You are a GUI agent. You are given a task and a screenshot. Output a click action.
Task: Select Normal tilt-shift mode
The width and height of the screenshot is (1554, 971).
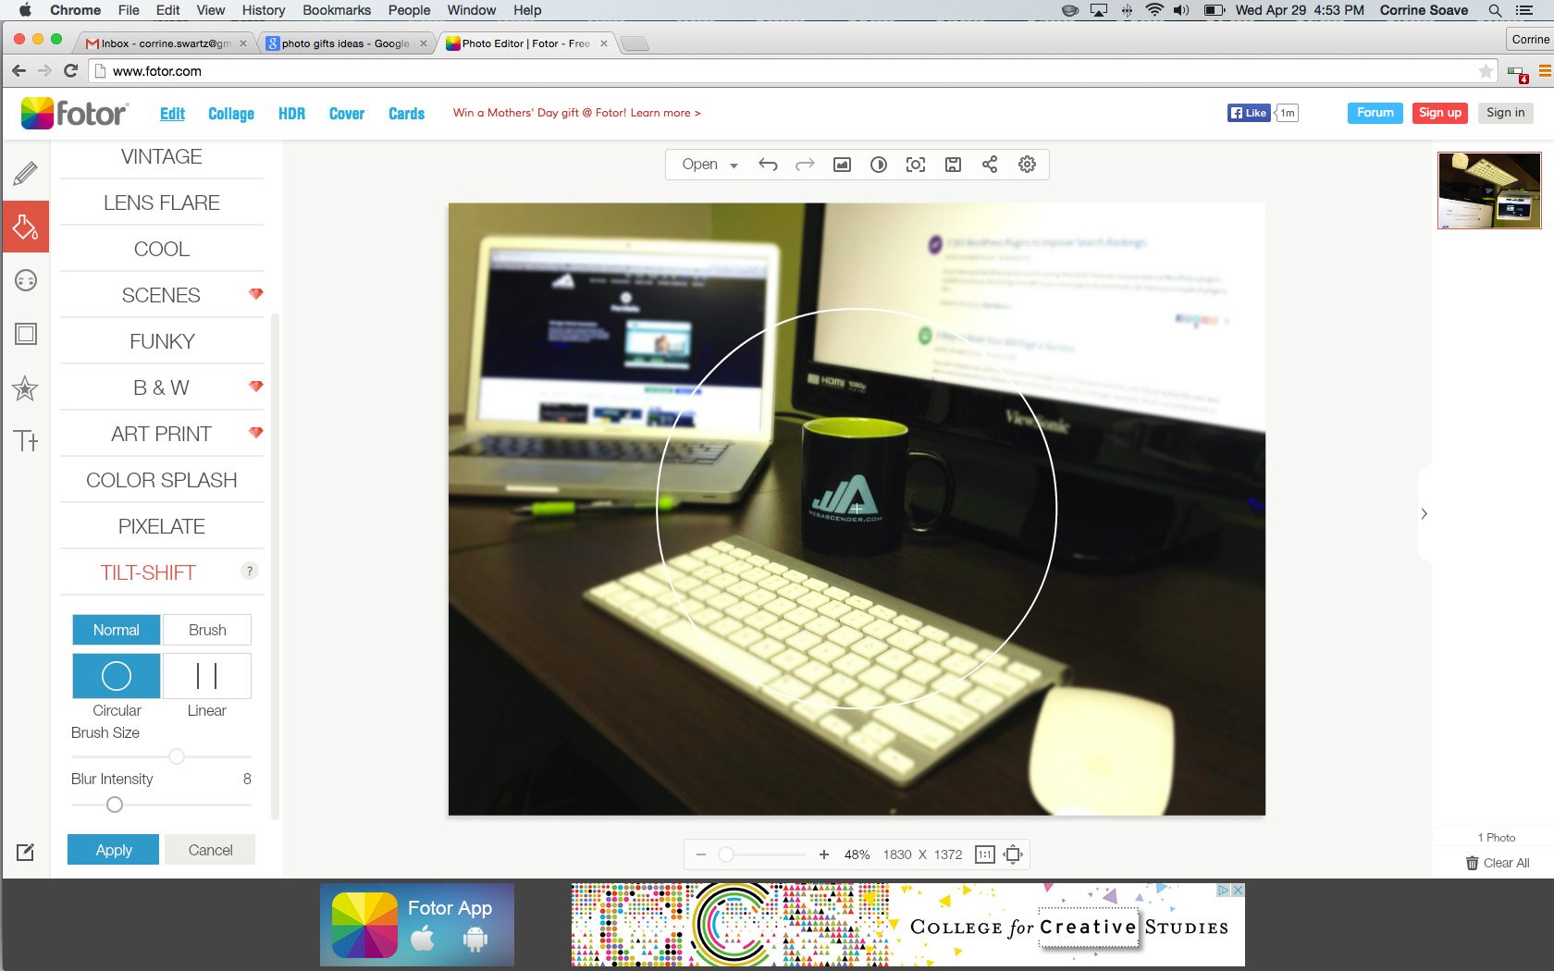pyautogui.click(x=116, y=630)
